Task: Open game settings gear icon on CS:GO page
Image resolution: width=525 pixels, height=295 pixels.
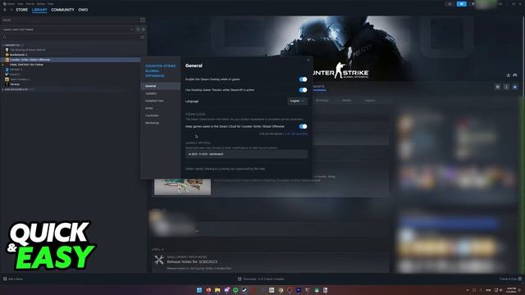Action: coord(498,87)
